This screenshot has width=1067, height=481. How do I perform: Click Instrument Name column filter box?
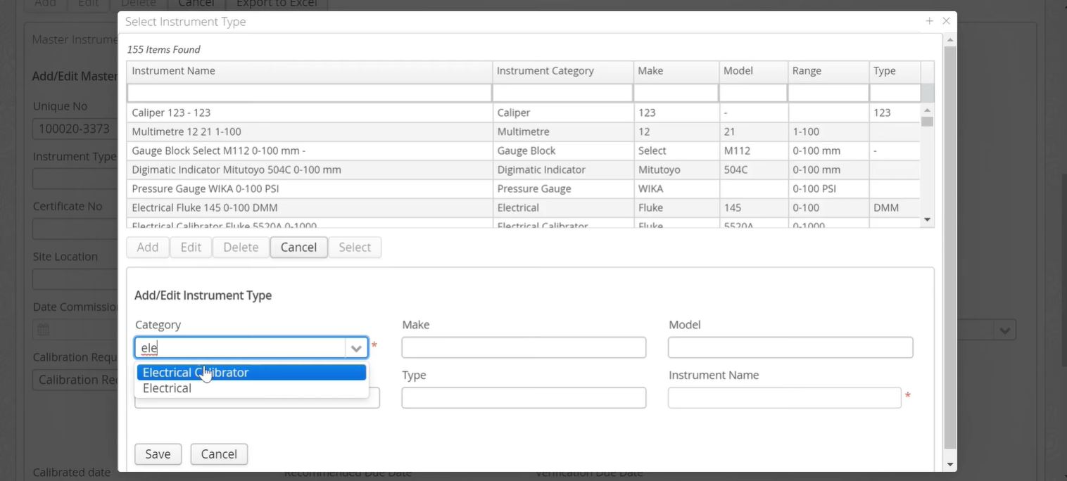point(309,93)
